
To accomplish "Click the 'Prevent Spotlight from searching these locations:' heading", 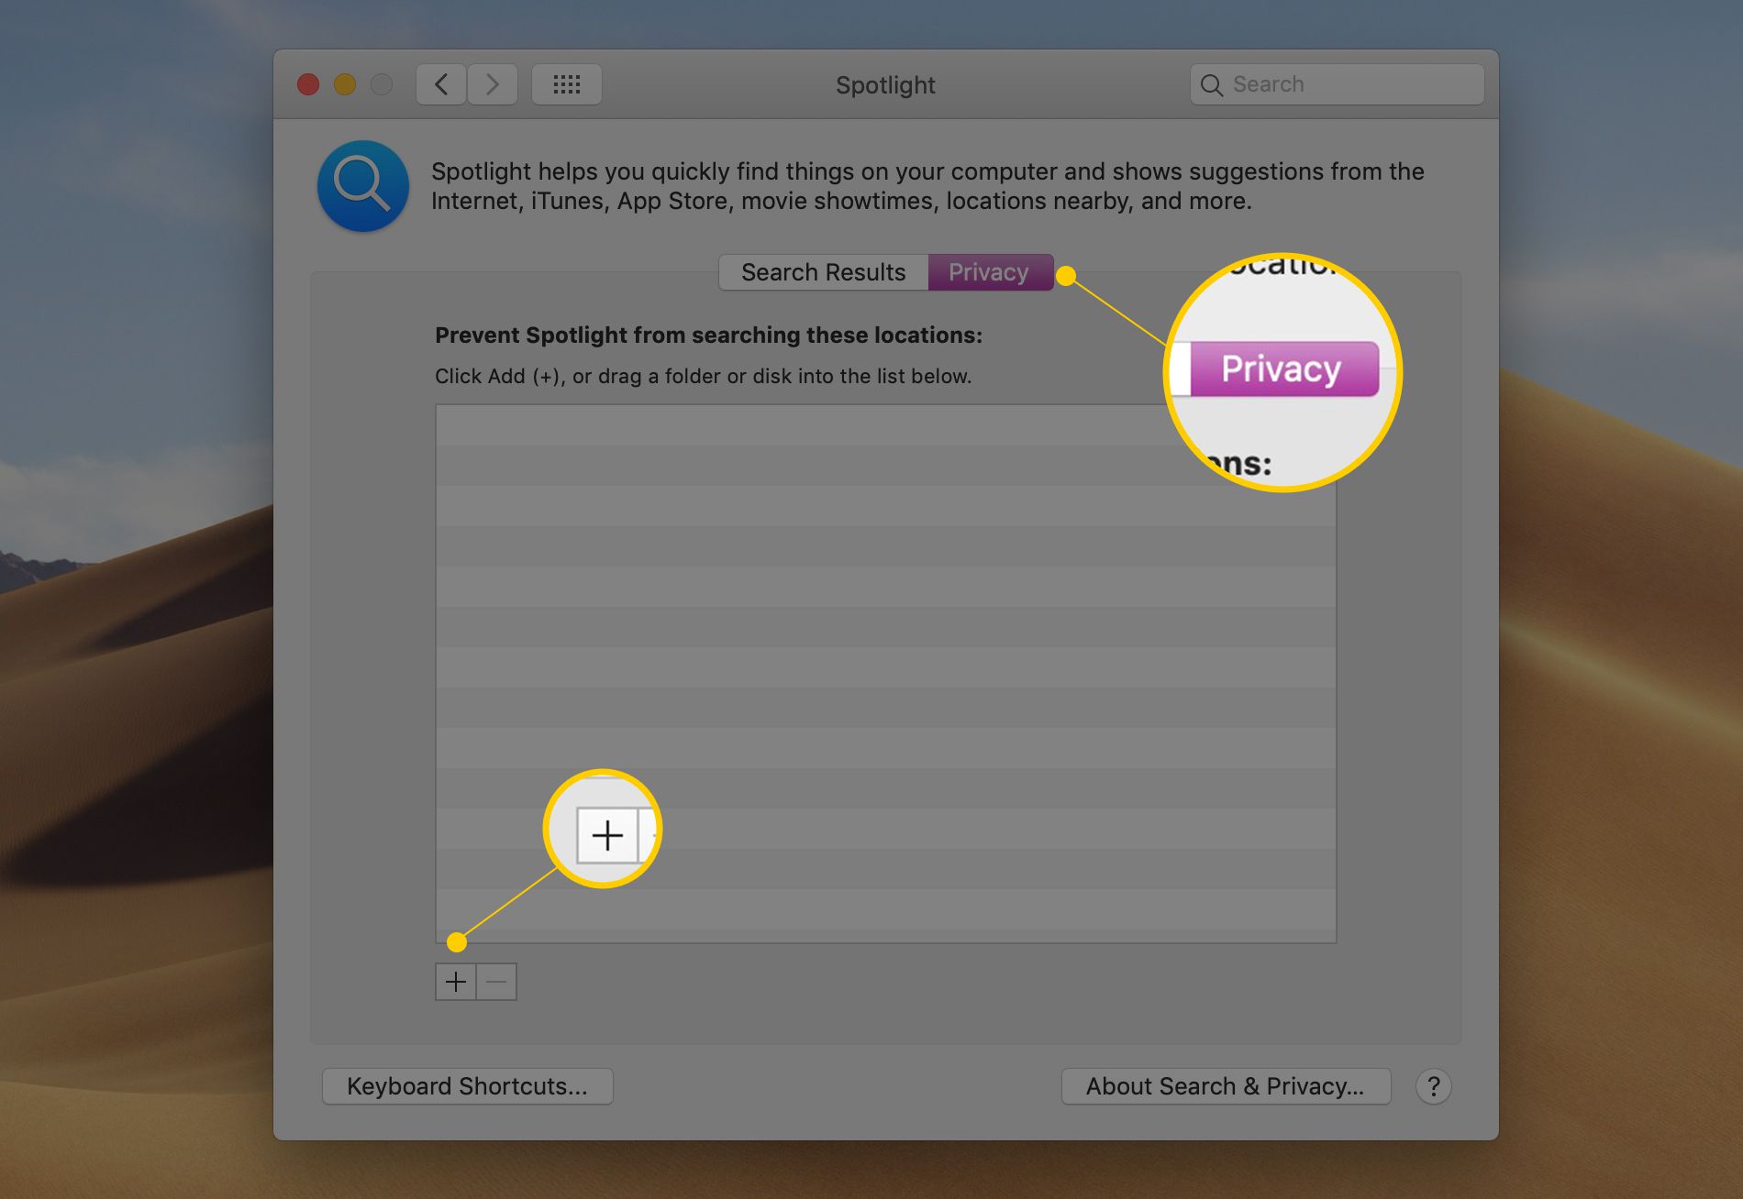I will [x=708, y=335].
